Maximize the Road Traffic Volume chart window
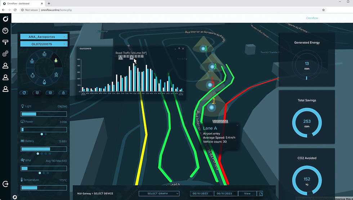This screenshot has width=353, height=200. pos(179,48)
